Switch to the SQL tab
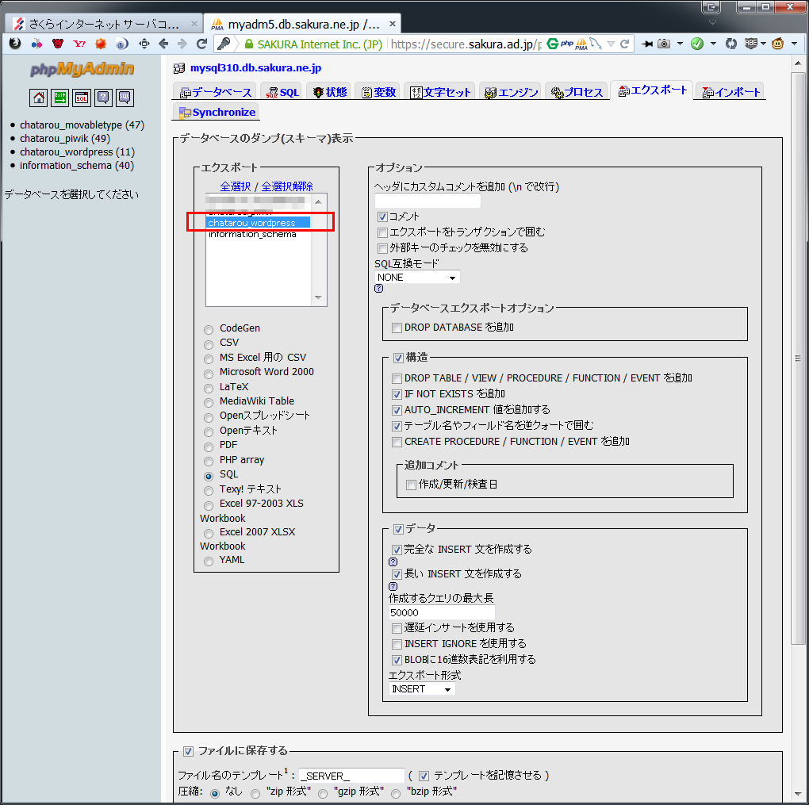The image size is (809, 805). 282,92
